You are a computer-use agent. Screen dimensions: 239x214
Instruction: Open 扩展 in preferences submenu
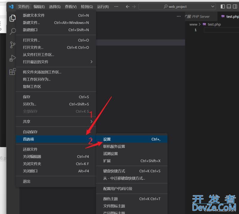point(132,161)
